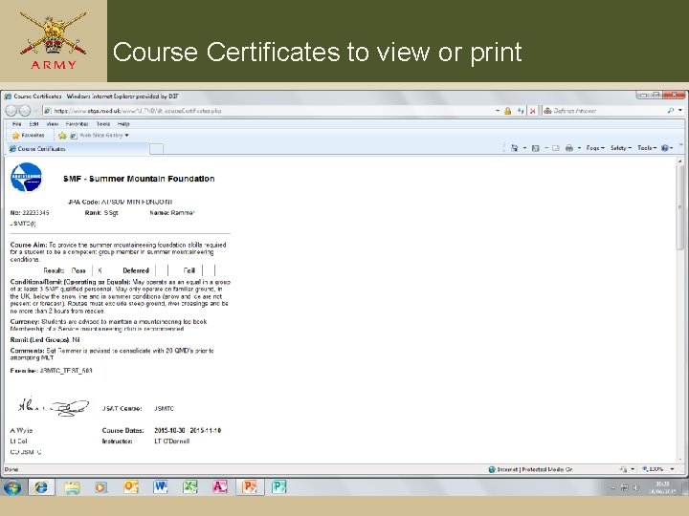The image size is (689, 516).
Task: Open Word from the taskbar
Action: click(161, 487)
